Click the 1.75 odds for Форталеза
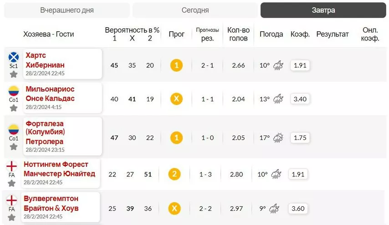This screenshot has height=225, width=389. coord(300,138)
